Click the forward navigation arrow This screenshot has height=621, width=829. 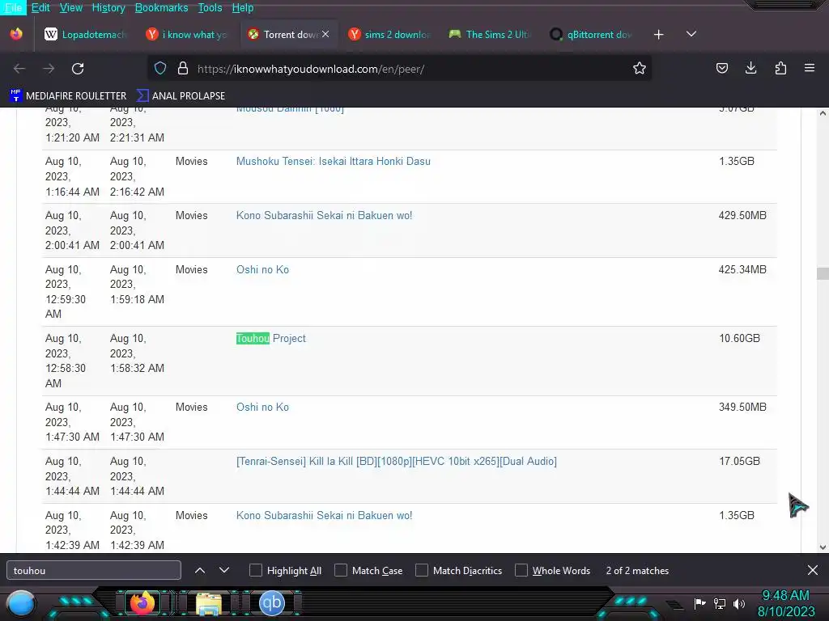click(x=49, y=69)
